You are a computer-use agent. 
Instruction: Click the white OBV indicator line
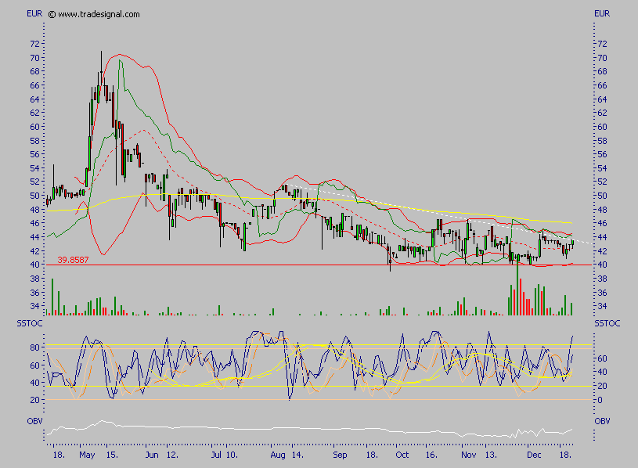pyautogui.click(x=309, y=429)
